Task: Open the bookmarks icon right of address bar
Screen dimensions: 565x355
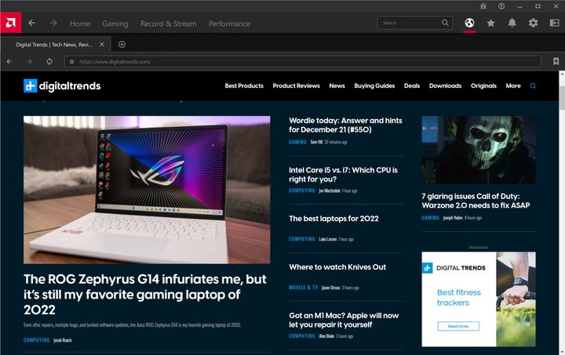Action: coord(556,61)
